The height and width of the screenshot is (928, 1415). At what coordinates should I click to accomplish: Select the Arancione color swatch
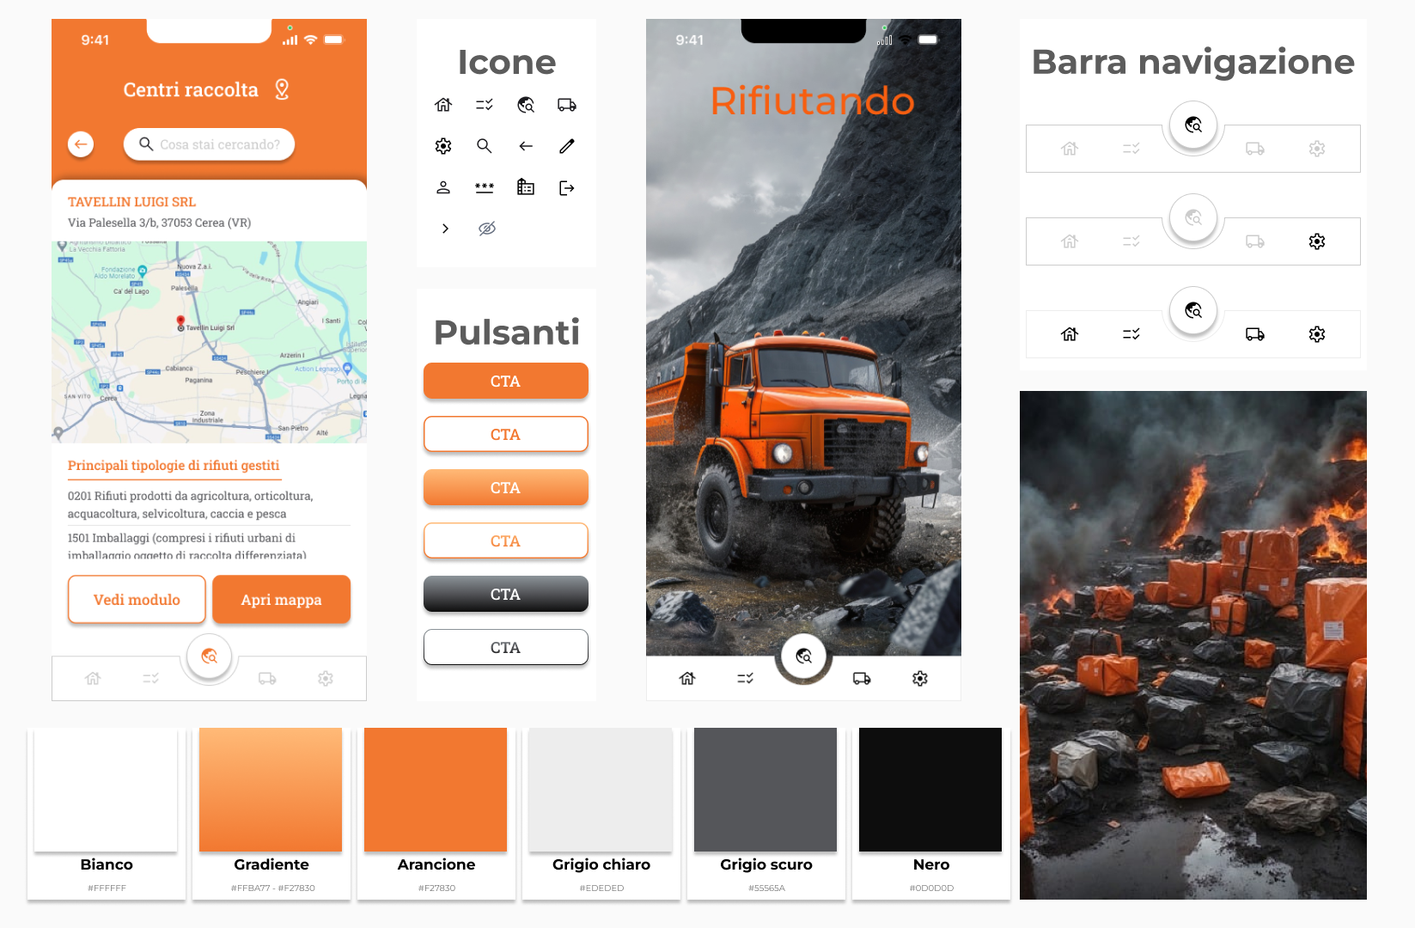coord(436,790)
